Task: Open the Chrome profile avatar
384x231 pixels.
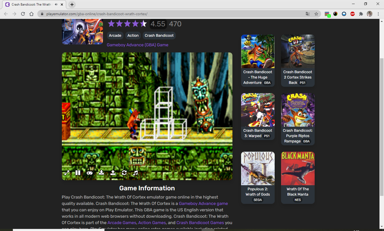Action: click(370, 14)
